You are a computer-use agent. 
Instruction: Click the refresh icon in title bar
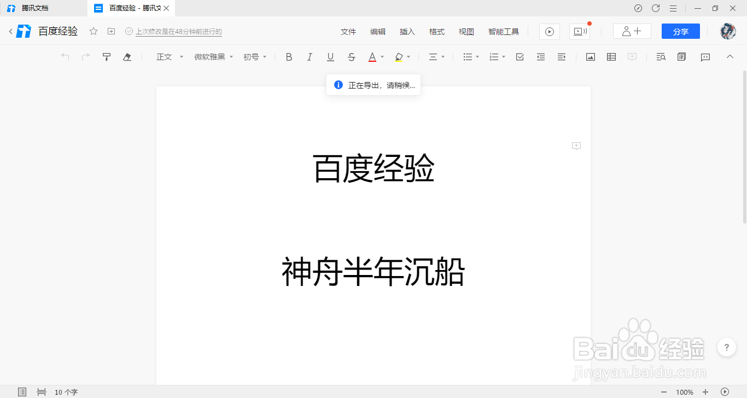pyautogui.click(x=656, y=8)
